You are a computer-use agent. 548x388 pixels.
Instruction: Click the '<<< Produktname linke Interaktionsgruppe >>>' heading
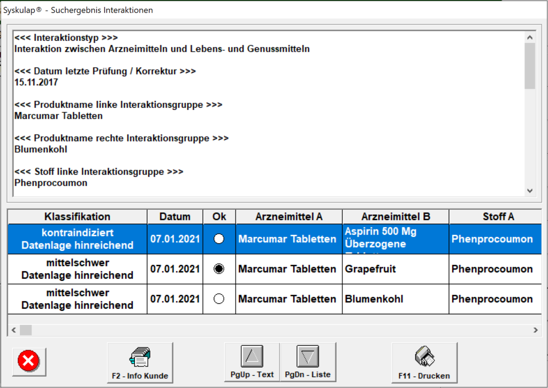click(x=118, y=105)
